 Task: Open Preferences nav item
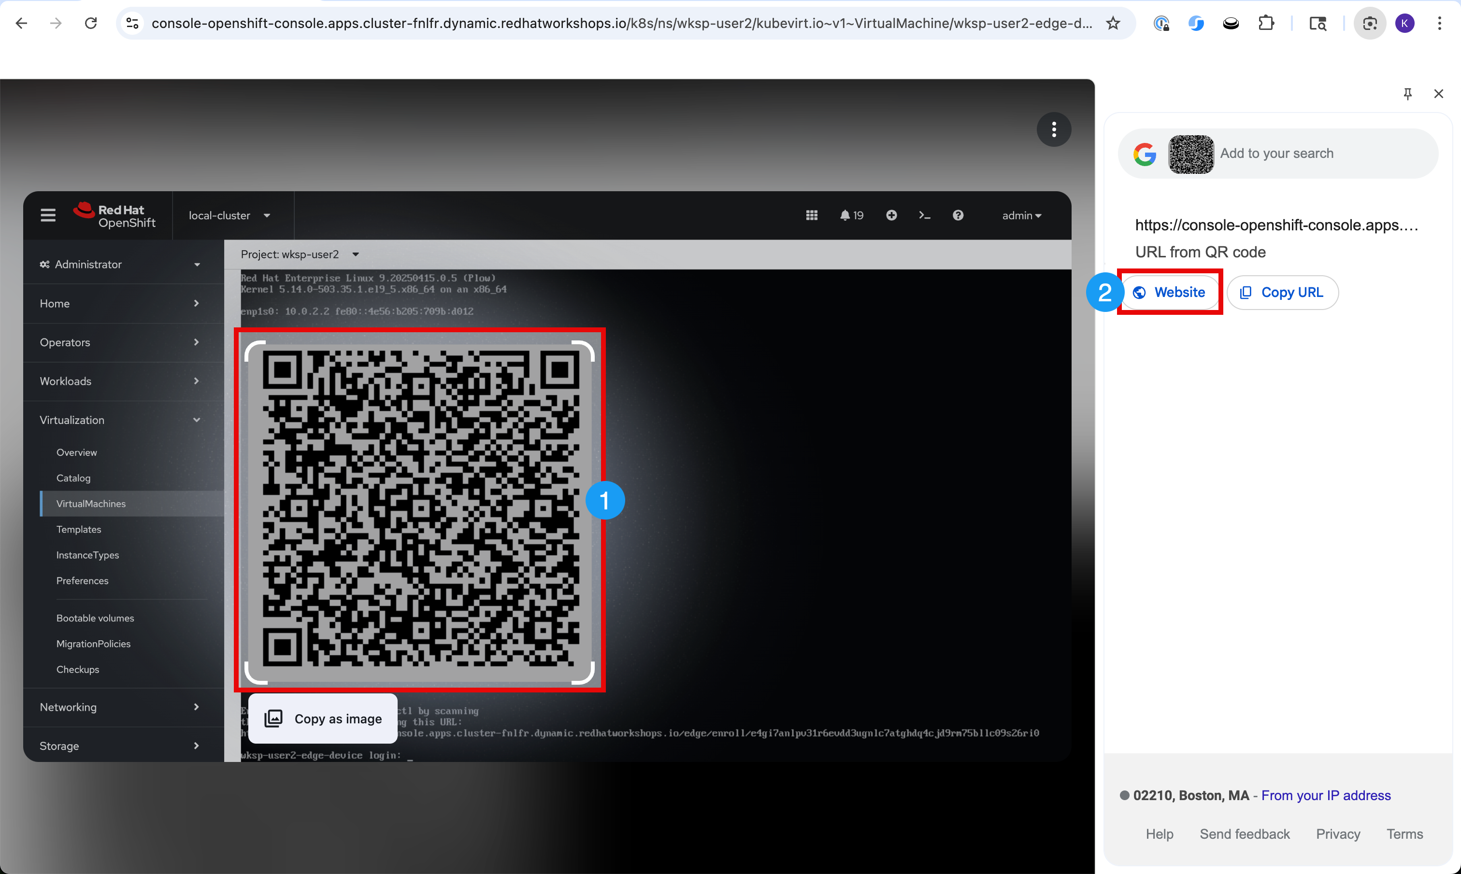(83, 581)
